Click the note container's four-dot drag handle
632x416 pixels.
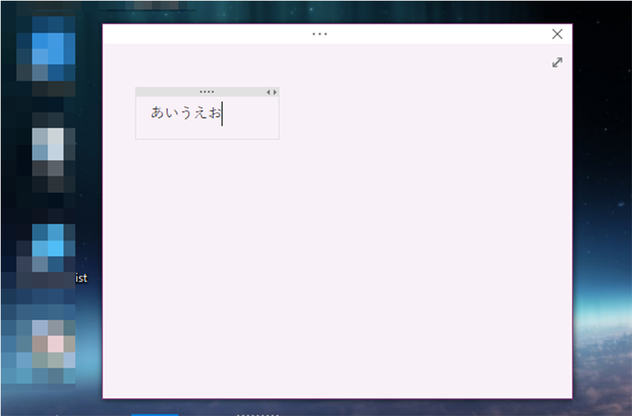click(x=207, y=92)
